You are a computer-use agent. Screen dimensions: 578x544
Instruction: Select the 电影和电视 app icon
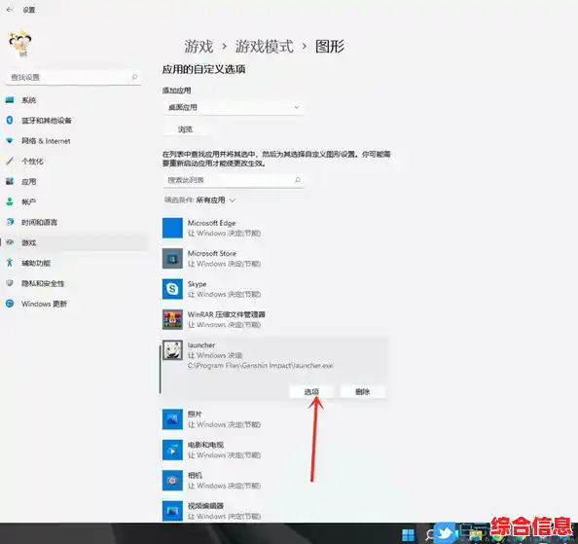tap(172, 450)
